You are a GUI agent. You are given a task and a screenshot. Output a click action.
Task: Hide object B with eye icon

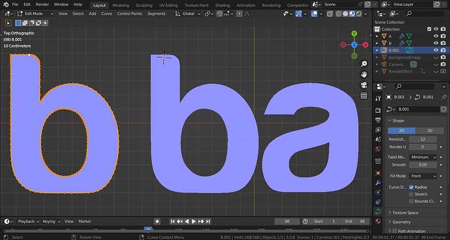tap(436, 43)
